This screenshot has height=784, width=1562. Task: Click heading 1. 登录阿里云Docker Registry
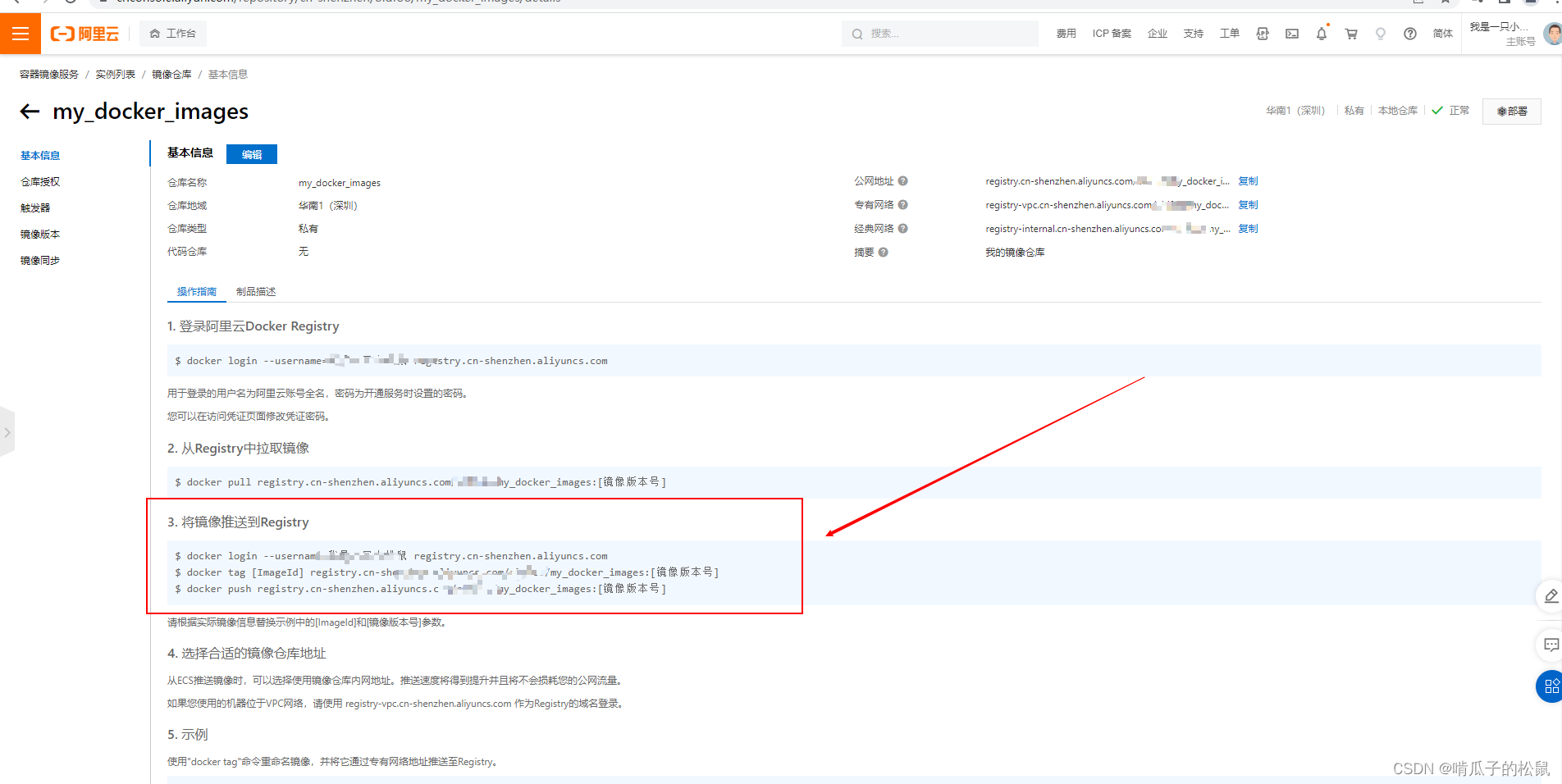coord(253,326)
